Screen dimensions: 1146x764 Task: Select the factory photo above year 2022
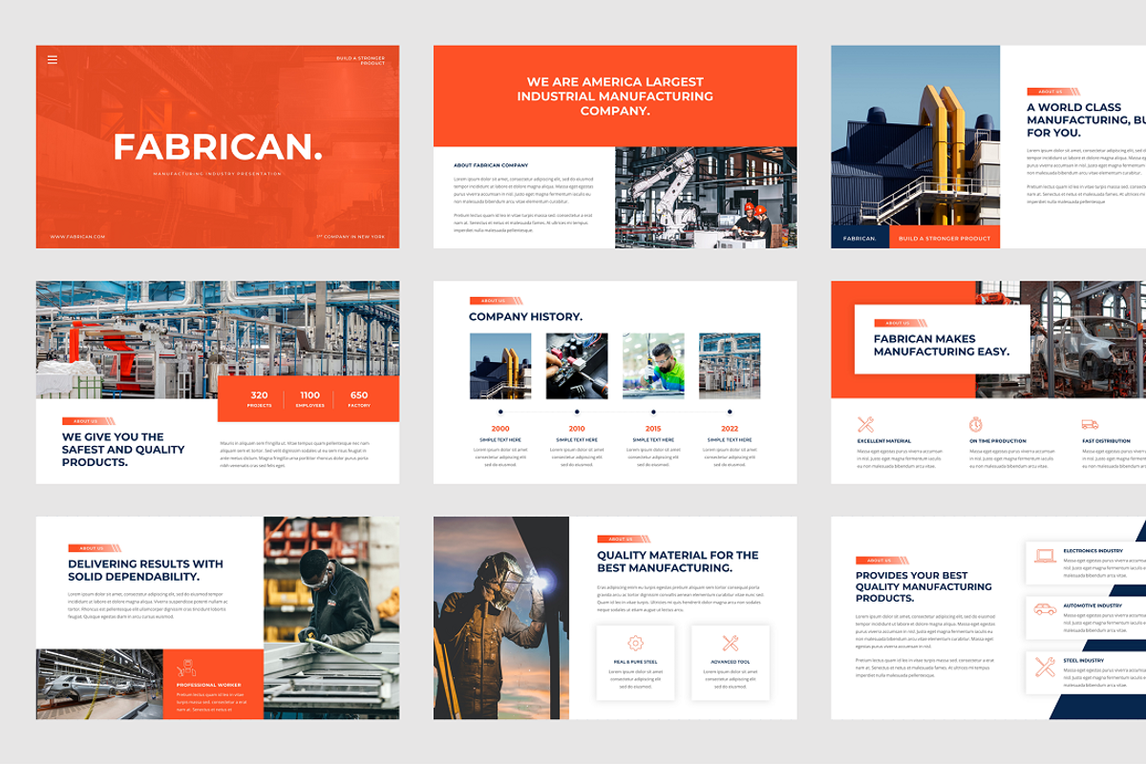[730, 366]
